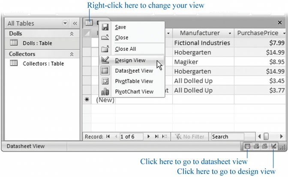Open the Manufacturer column filter dropdown

(230, 34)
